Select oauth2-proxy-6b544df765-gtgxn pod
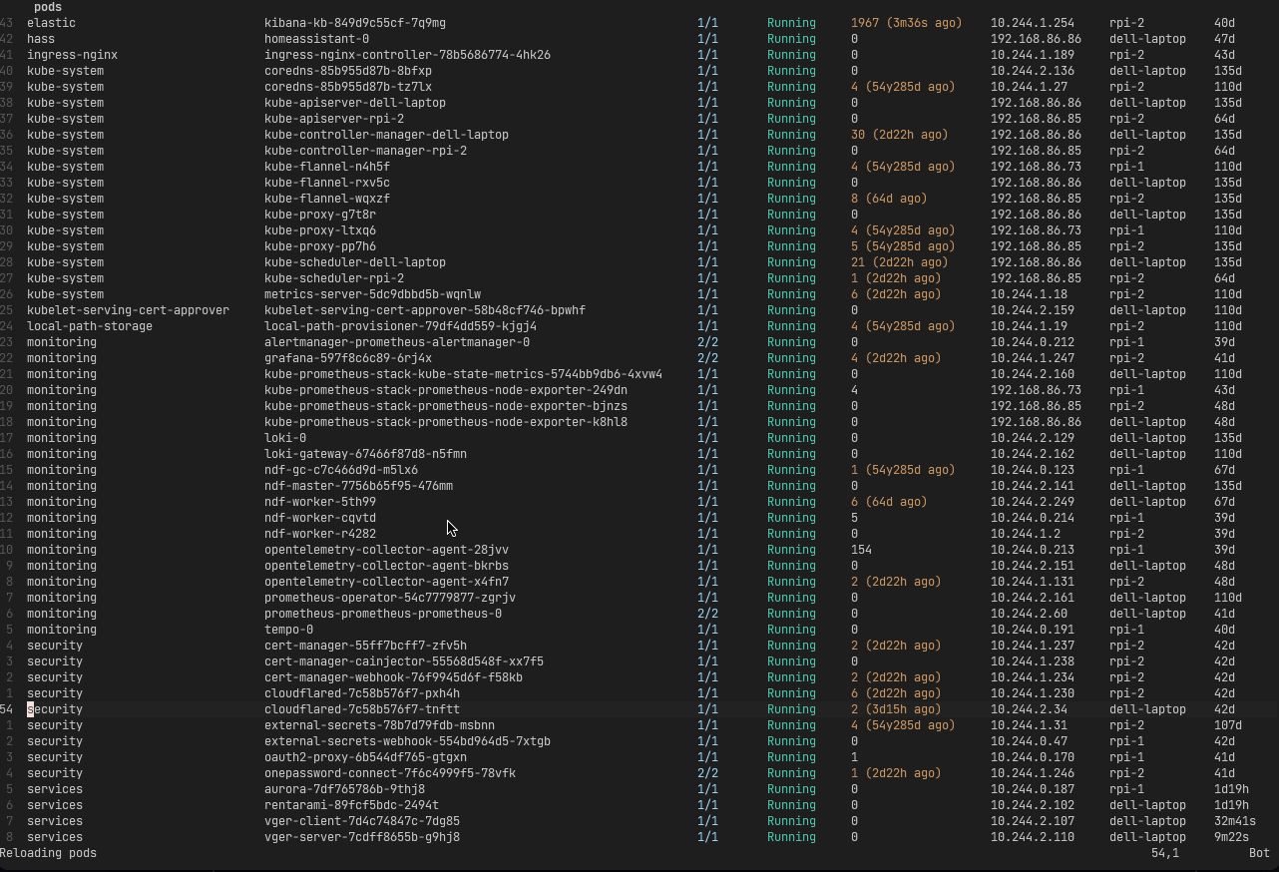This screenshot has width=1279, height=872. pos(365,757)
